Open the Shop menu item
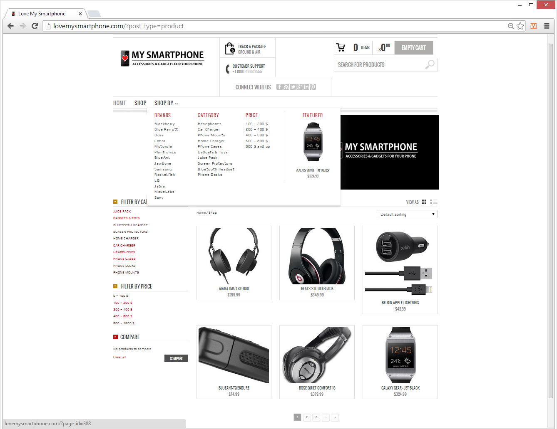 140,103
